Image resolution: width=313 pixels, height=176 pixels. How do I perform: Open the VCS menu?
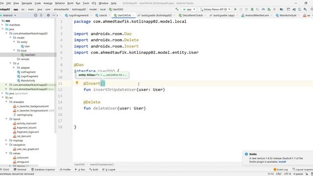[93, 3]
